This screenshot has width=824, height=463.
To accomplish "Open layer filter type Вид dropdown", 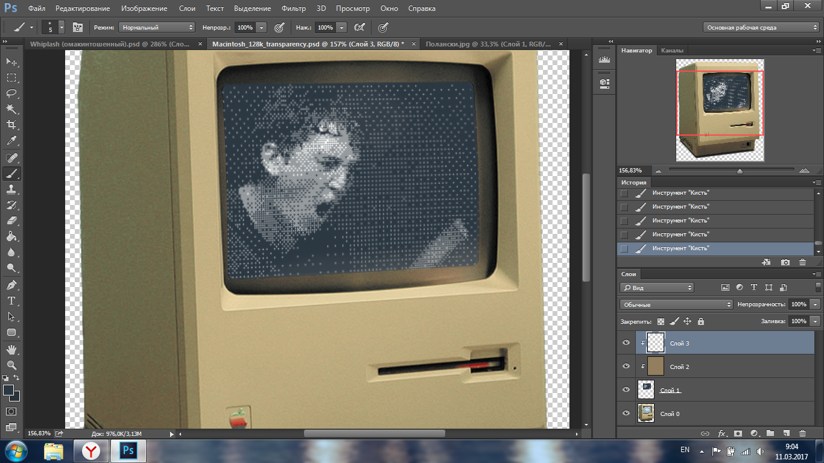I will (x=657, y=288).
